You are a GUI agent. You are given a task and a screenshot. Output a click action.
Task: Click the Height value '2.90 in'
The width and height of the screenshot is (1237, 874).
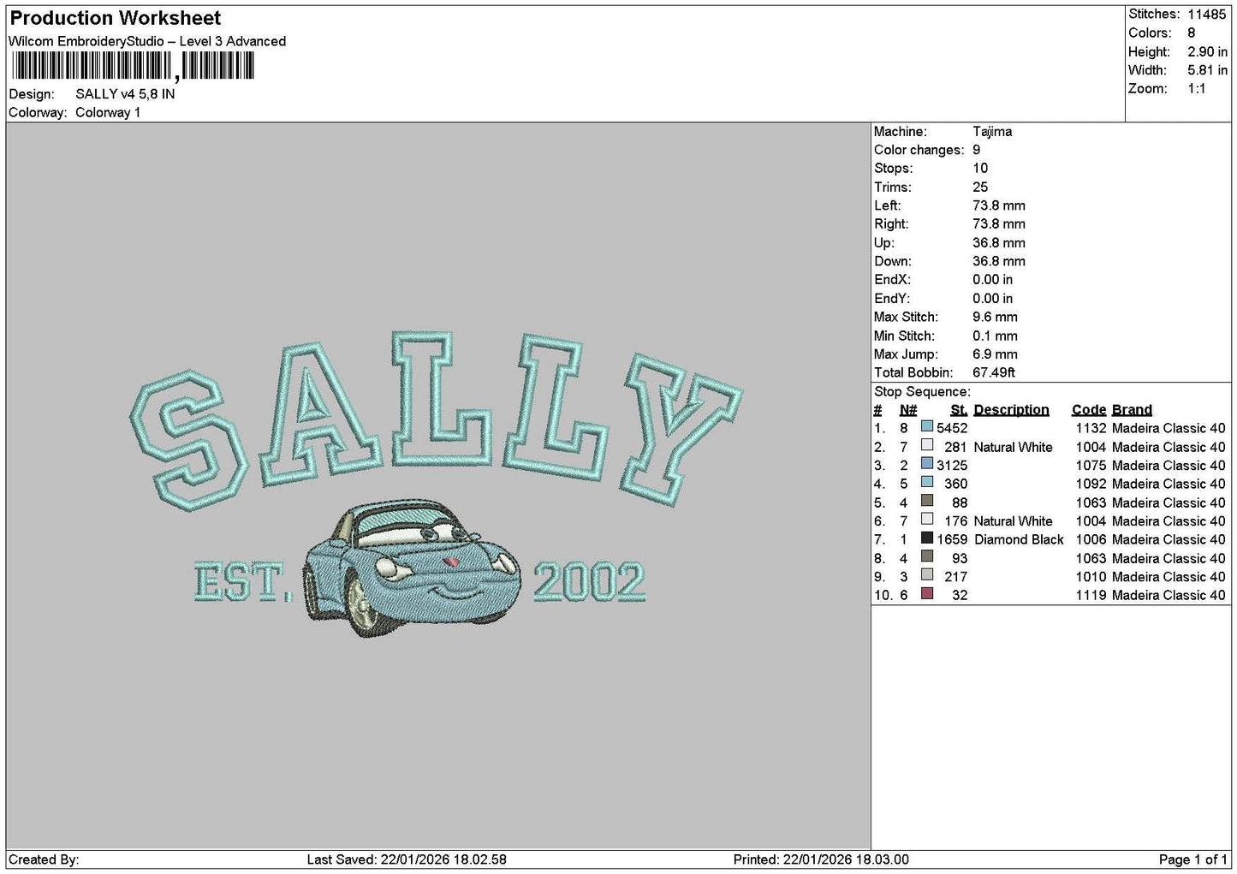(1207, 52)
